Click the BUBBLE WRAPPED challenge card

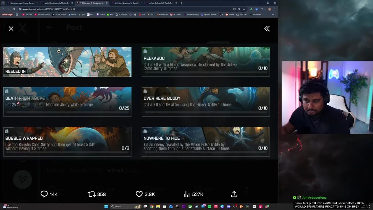67,142
